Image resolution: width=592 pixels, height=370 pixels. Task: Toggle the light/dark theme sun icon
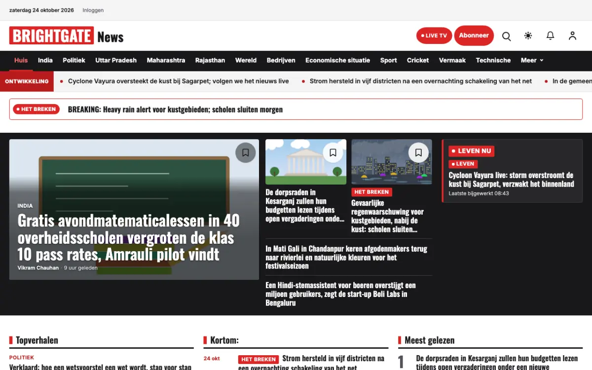pos(528,36)
